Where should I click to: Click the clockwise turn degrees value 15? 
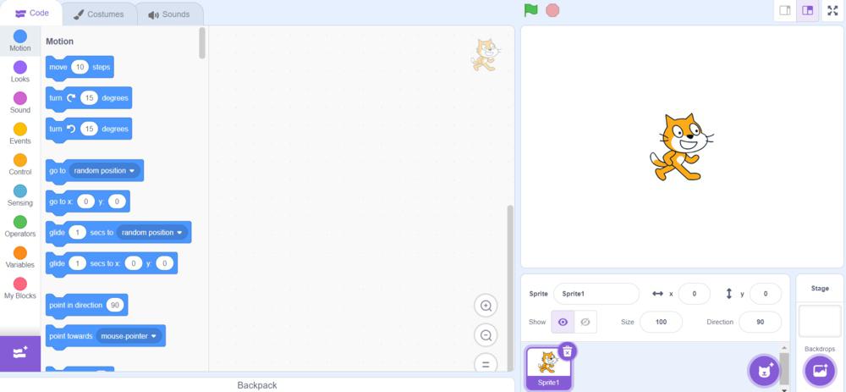tap(89, 98)
